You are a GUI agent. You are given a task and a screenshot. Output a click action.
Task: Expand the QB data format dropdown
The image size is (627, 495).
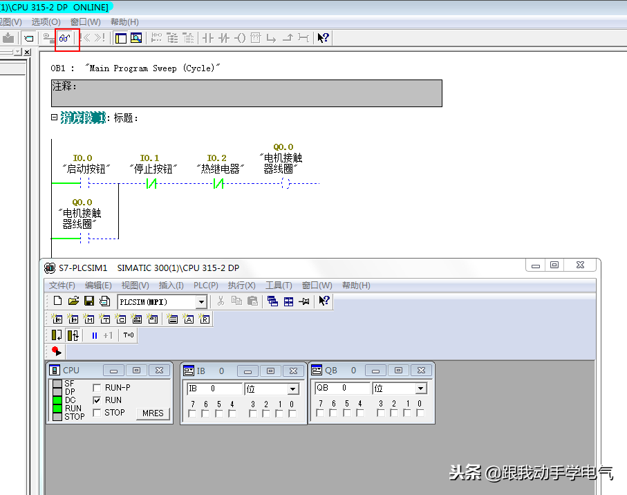tap(420, 389)
